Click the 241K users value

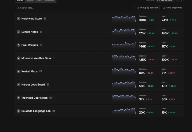pyautogui.click(x=165, y=20)
